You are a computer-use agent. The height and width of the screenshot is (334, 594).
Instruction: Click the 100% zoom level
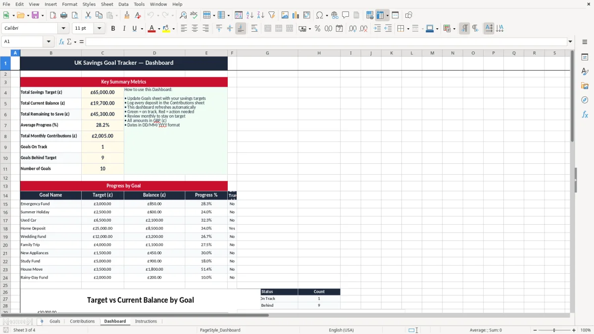pos(586,330)
